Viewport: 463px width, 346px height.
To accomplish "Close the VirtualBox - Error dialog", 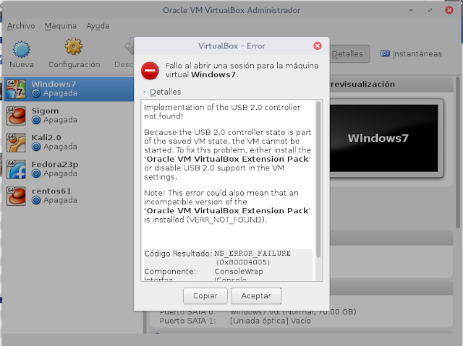I will coord(318,46).
